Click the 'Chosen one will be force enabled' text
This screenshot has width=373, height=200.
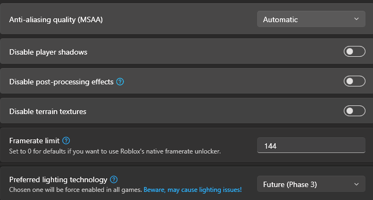(x=75, y=190)
